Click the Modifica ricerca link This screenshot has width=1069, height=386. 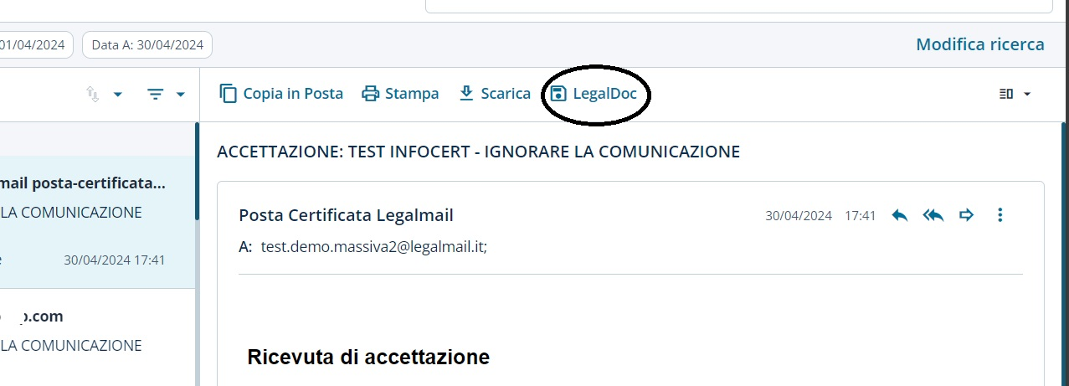[979, 44]
